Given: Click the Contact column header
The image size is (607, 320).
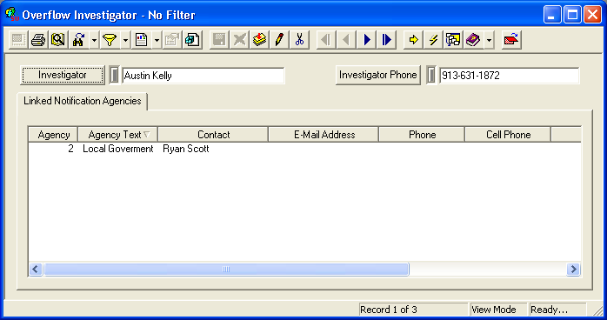Looking at the screenshot, I should (213, 135).
